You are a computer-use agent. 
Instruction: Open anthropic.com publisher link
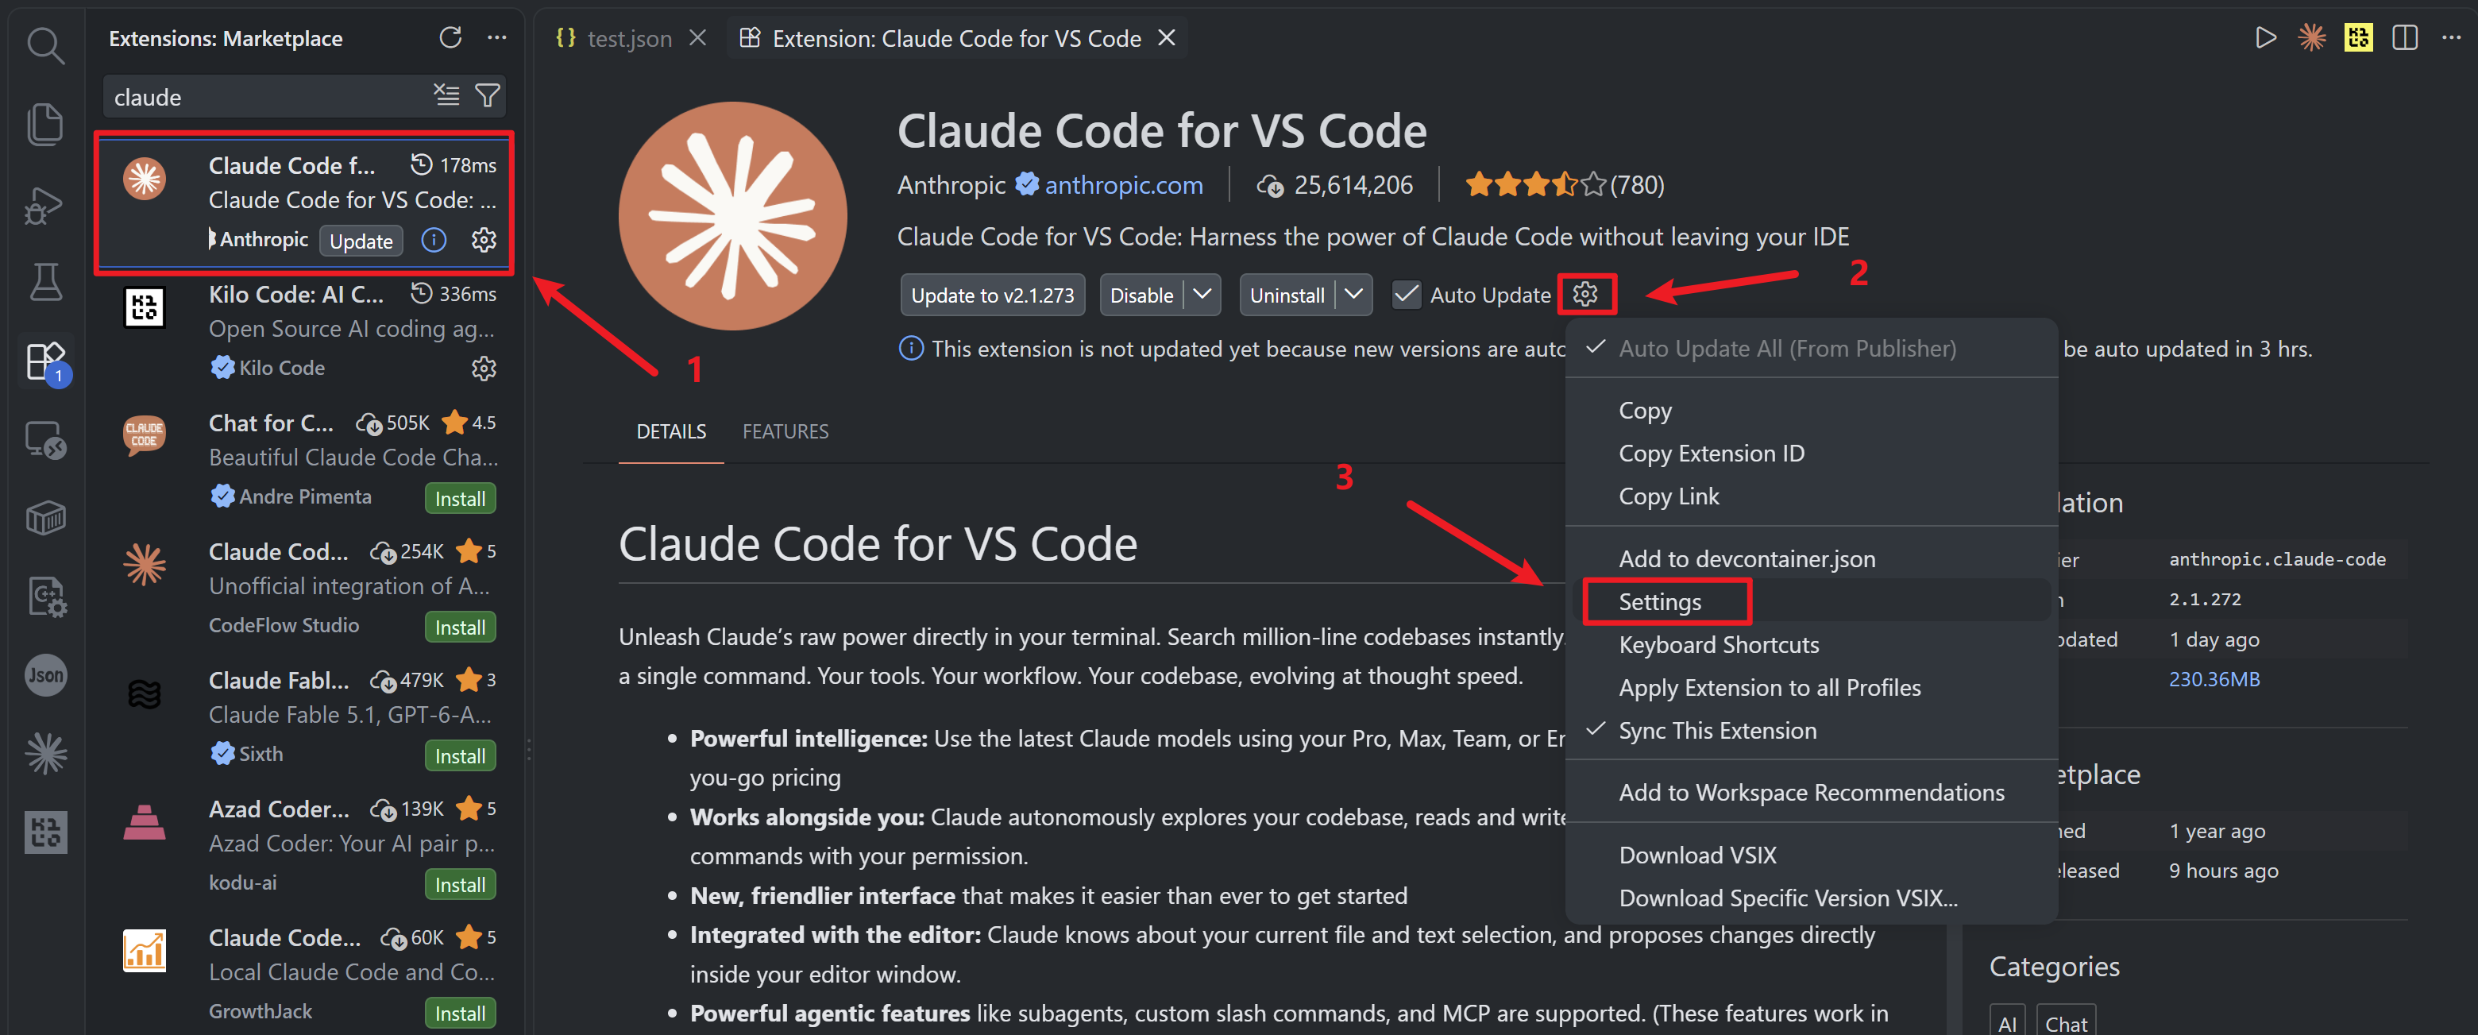point(1122,185)
